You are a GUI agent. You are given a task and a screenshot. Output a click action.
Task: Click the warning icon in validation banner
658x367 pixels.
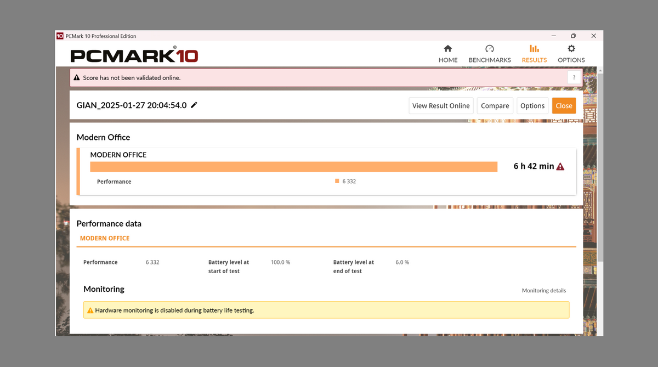pos(77,78)
